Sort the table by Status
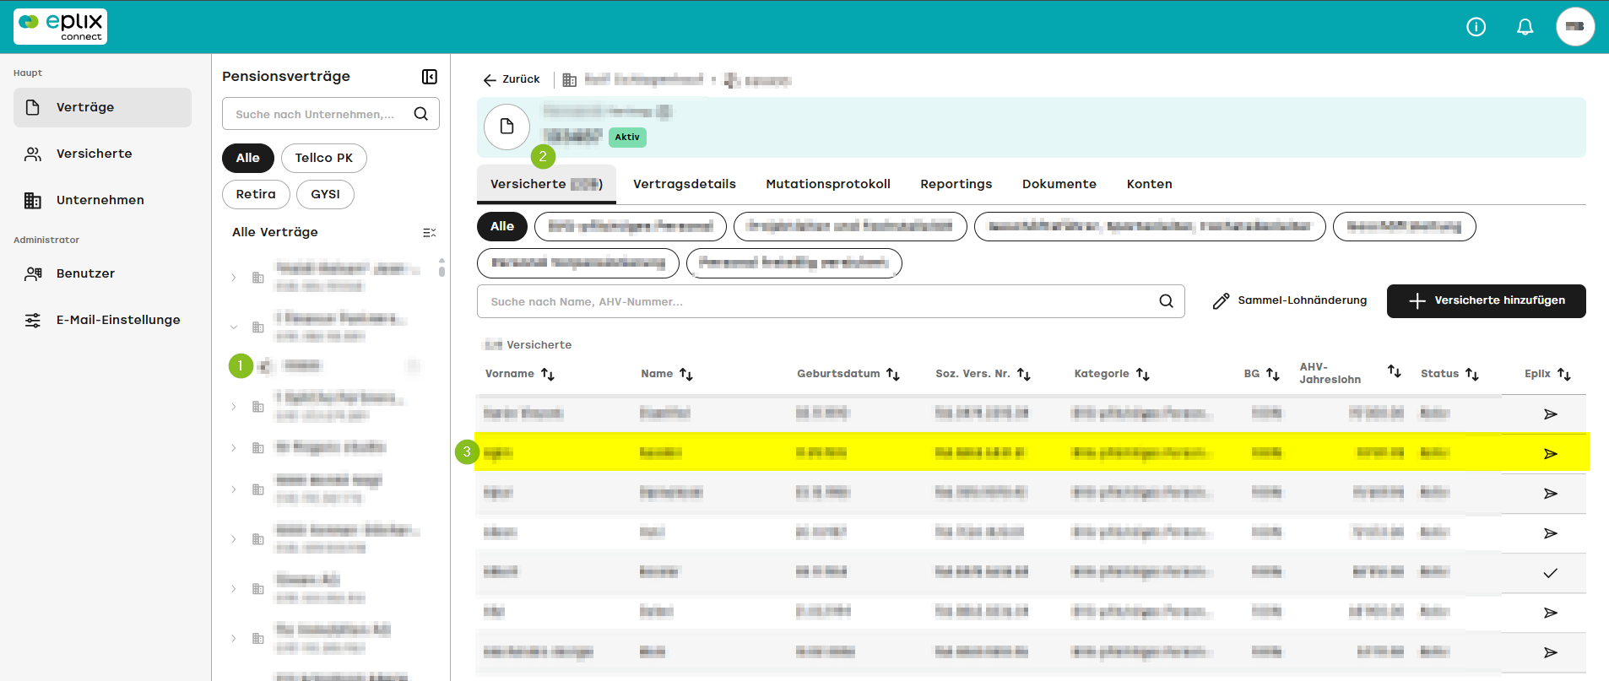This screenshot has width=1609, height=681. click(x=1472, y=374)
